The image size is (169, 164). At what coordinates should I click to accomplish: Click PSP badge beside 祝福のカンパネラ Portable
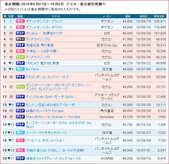[x=20, y=111]
